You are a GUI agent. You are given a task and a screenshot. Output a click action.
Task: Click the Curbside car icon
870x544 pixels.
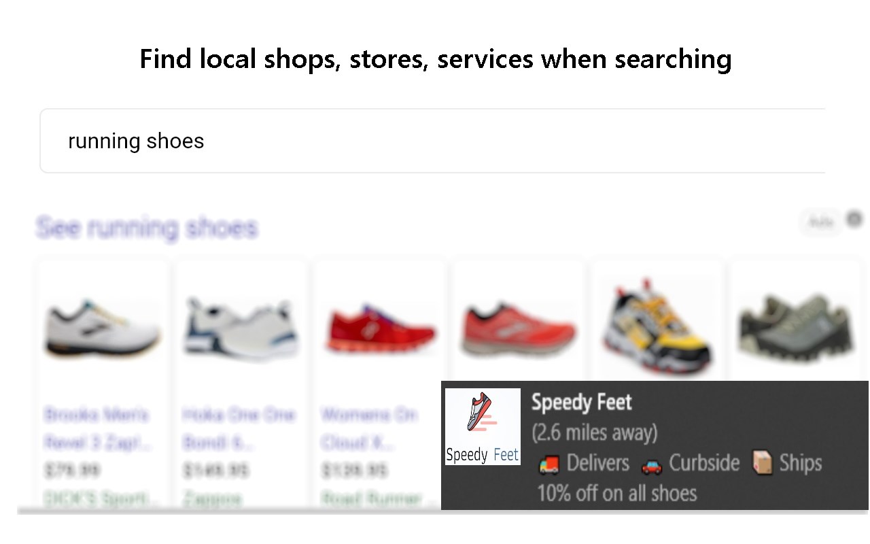coord(651,465)
